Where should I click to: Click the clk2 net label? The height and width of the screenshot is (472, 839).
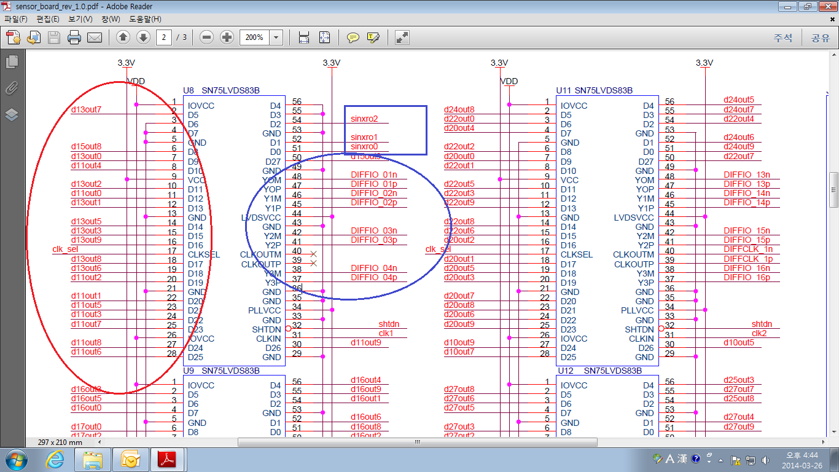pos(759,333)
